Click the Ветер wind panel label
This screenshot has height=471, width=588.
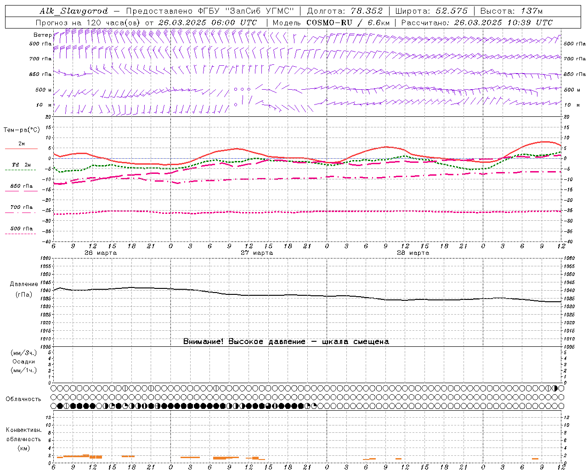point(42,35)
